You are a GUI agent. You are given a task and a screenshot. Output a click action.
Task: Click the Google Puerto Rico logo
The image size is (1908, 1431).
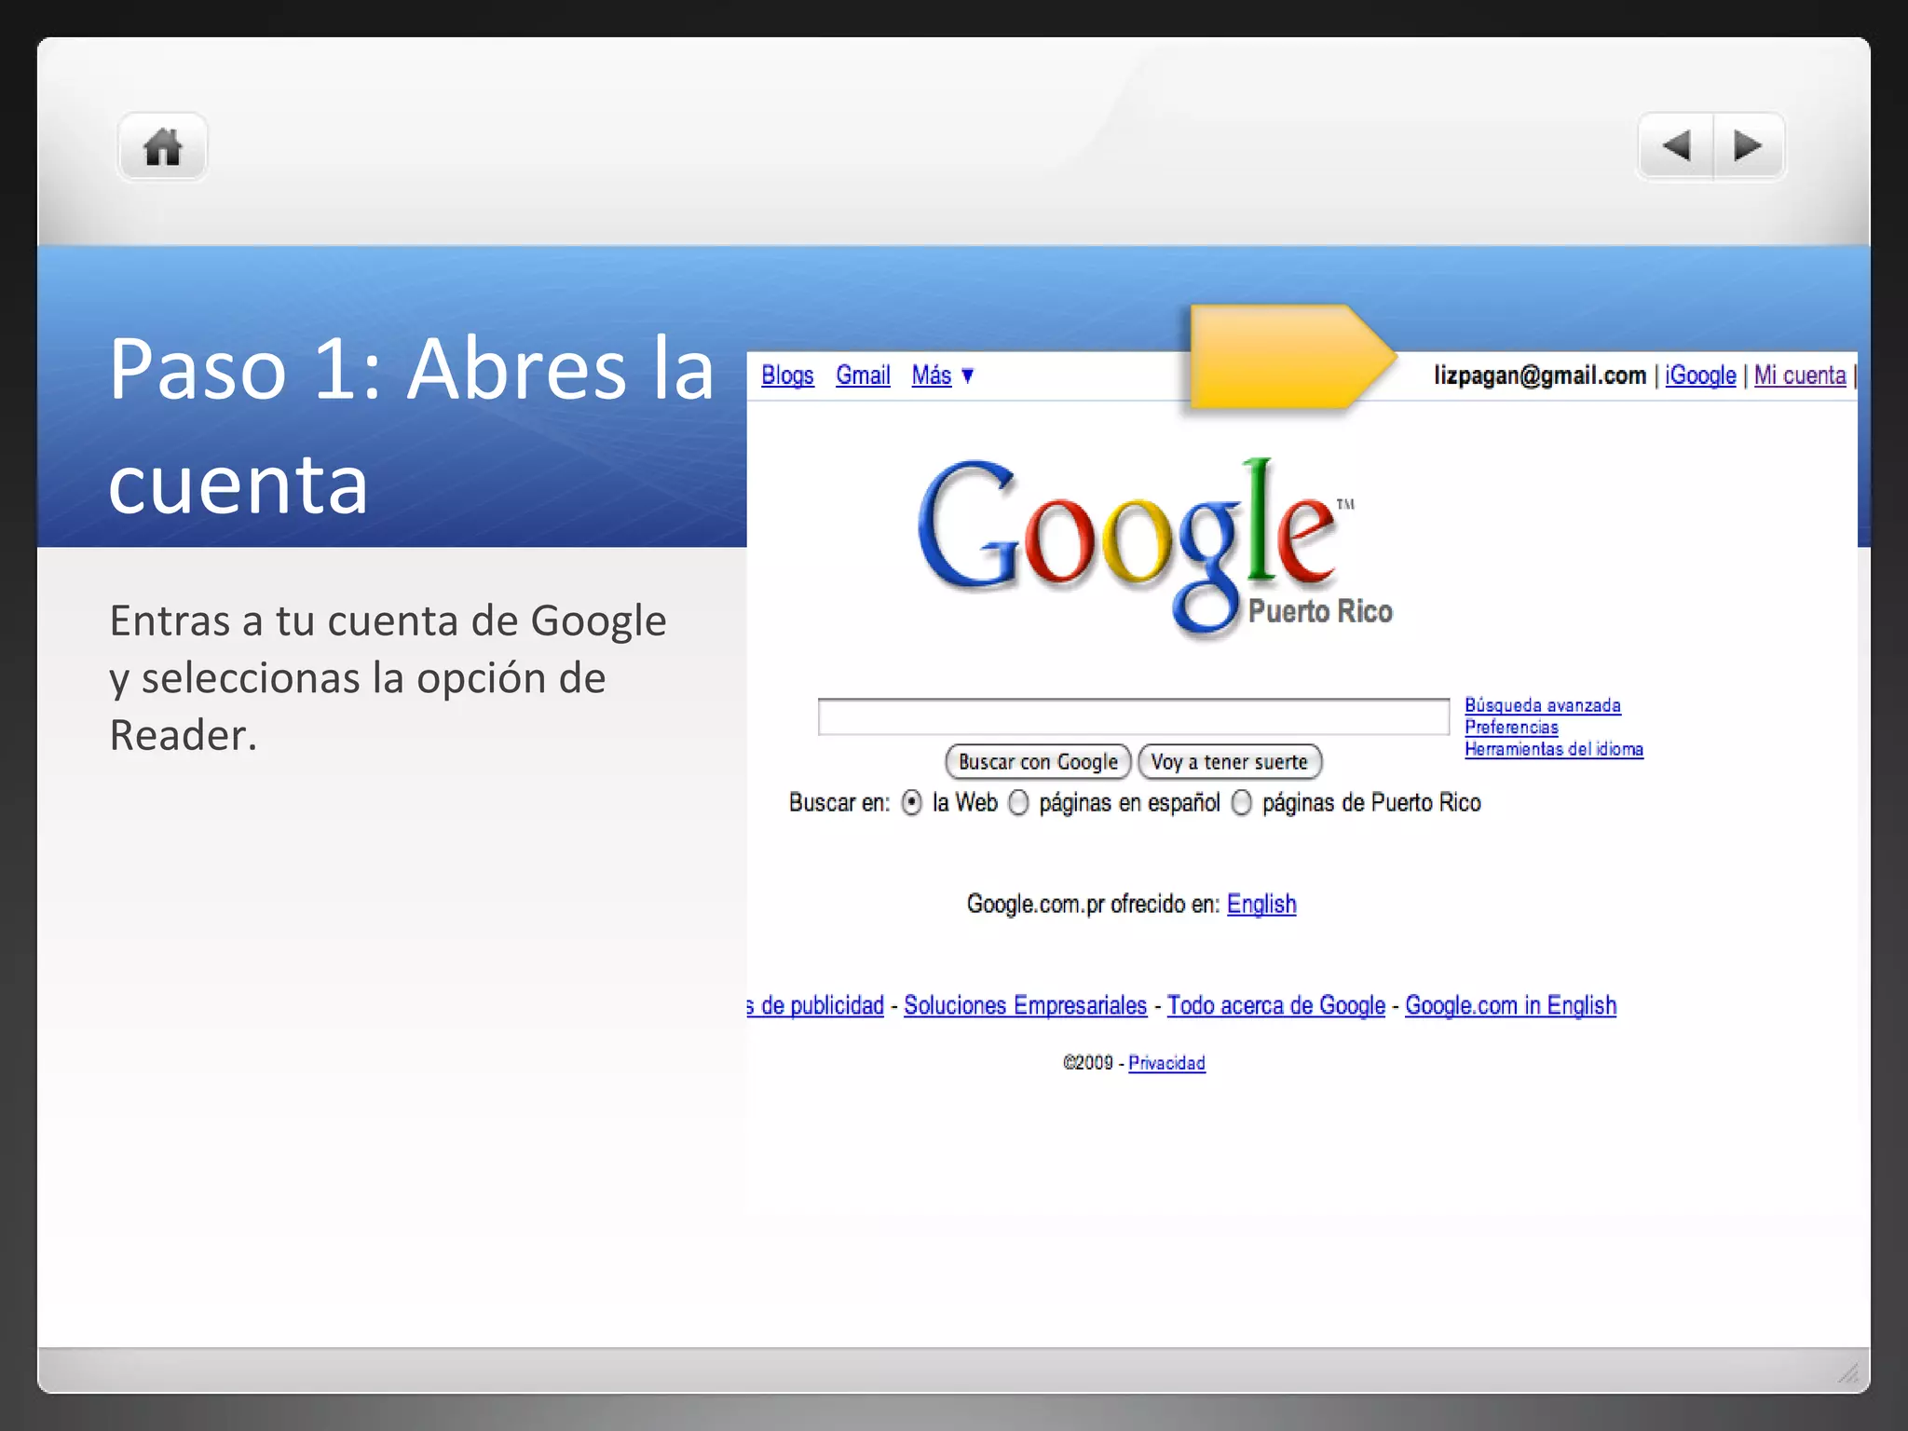1153,548
